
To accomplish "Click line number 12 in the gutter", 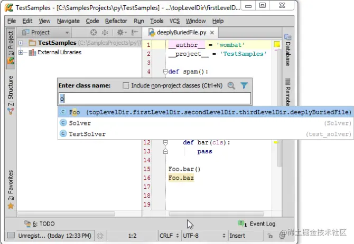I will [x=147, y=142].
